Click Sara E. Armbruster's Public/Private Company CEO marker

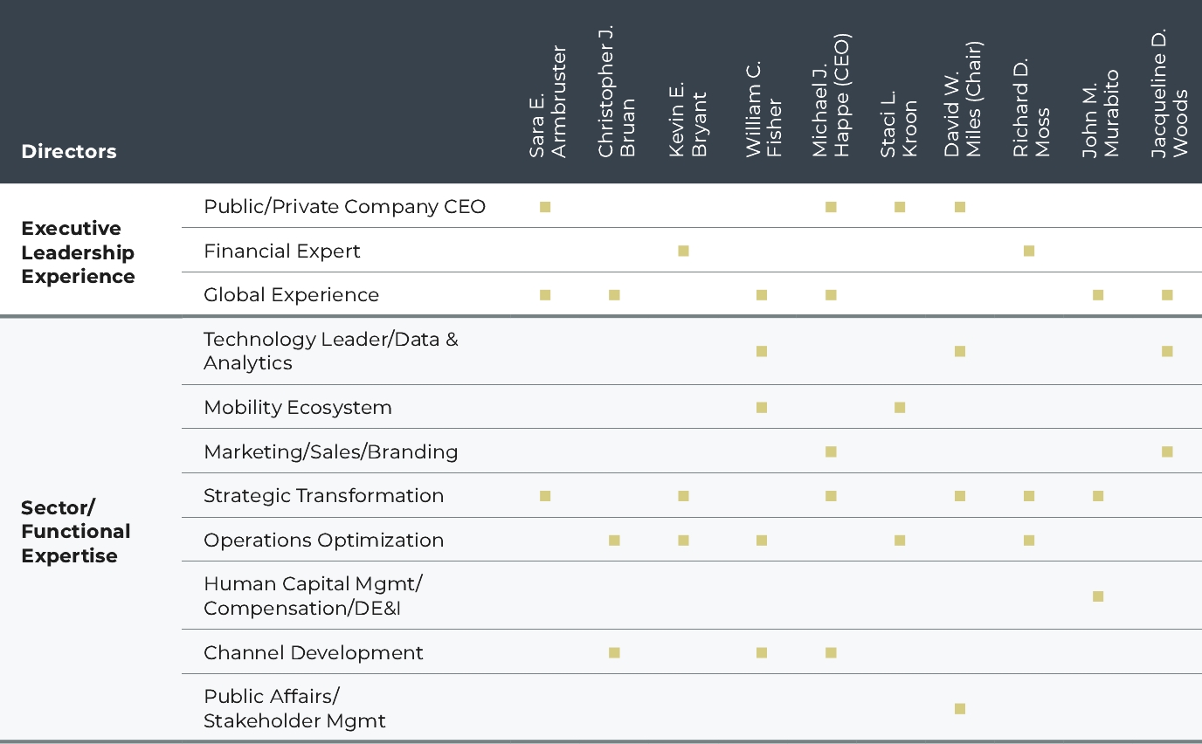(545, 207)
